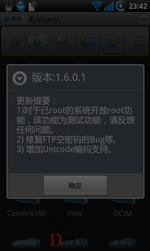Screen dimensions: 150x251
Task: Open the data folder
Action: (x=75, y=213)
